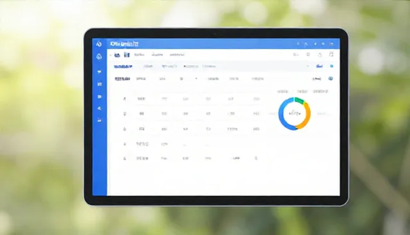Select the second row's leading marker in the table
This screenshot has width=410, height=235.
pos(125,114)
